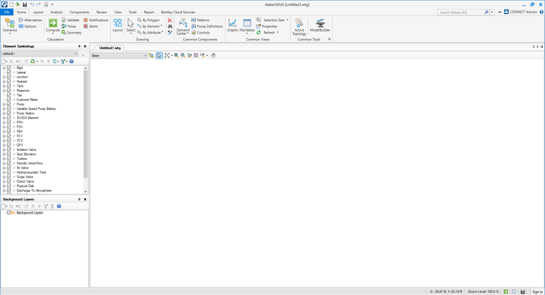Switch to the Layout ribbon tab
The width and height of the screenshot is (545, 295).
point(38,12)
